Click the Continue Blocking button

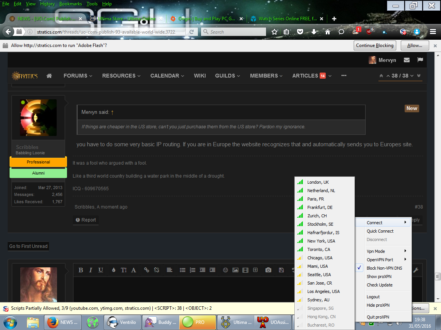[x=375, y=45]
